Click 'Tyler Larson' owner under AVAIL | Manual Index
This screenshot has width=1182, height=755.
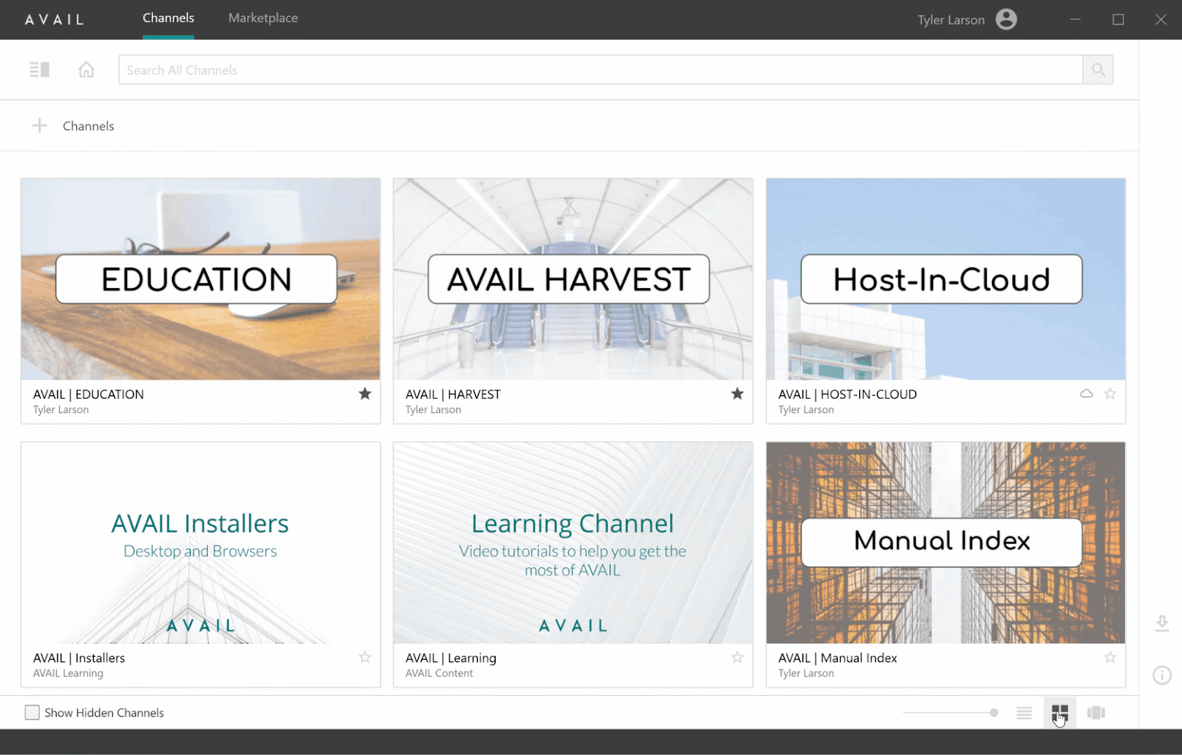(x=806, y=674)
